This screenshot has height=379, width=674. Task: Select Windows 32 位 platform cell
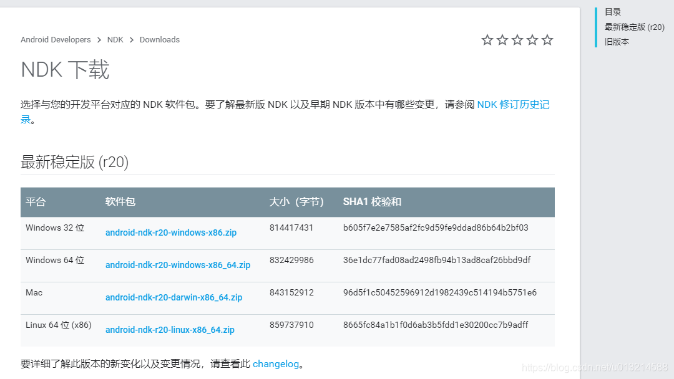(x=55, y=228)
